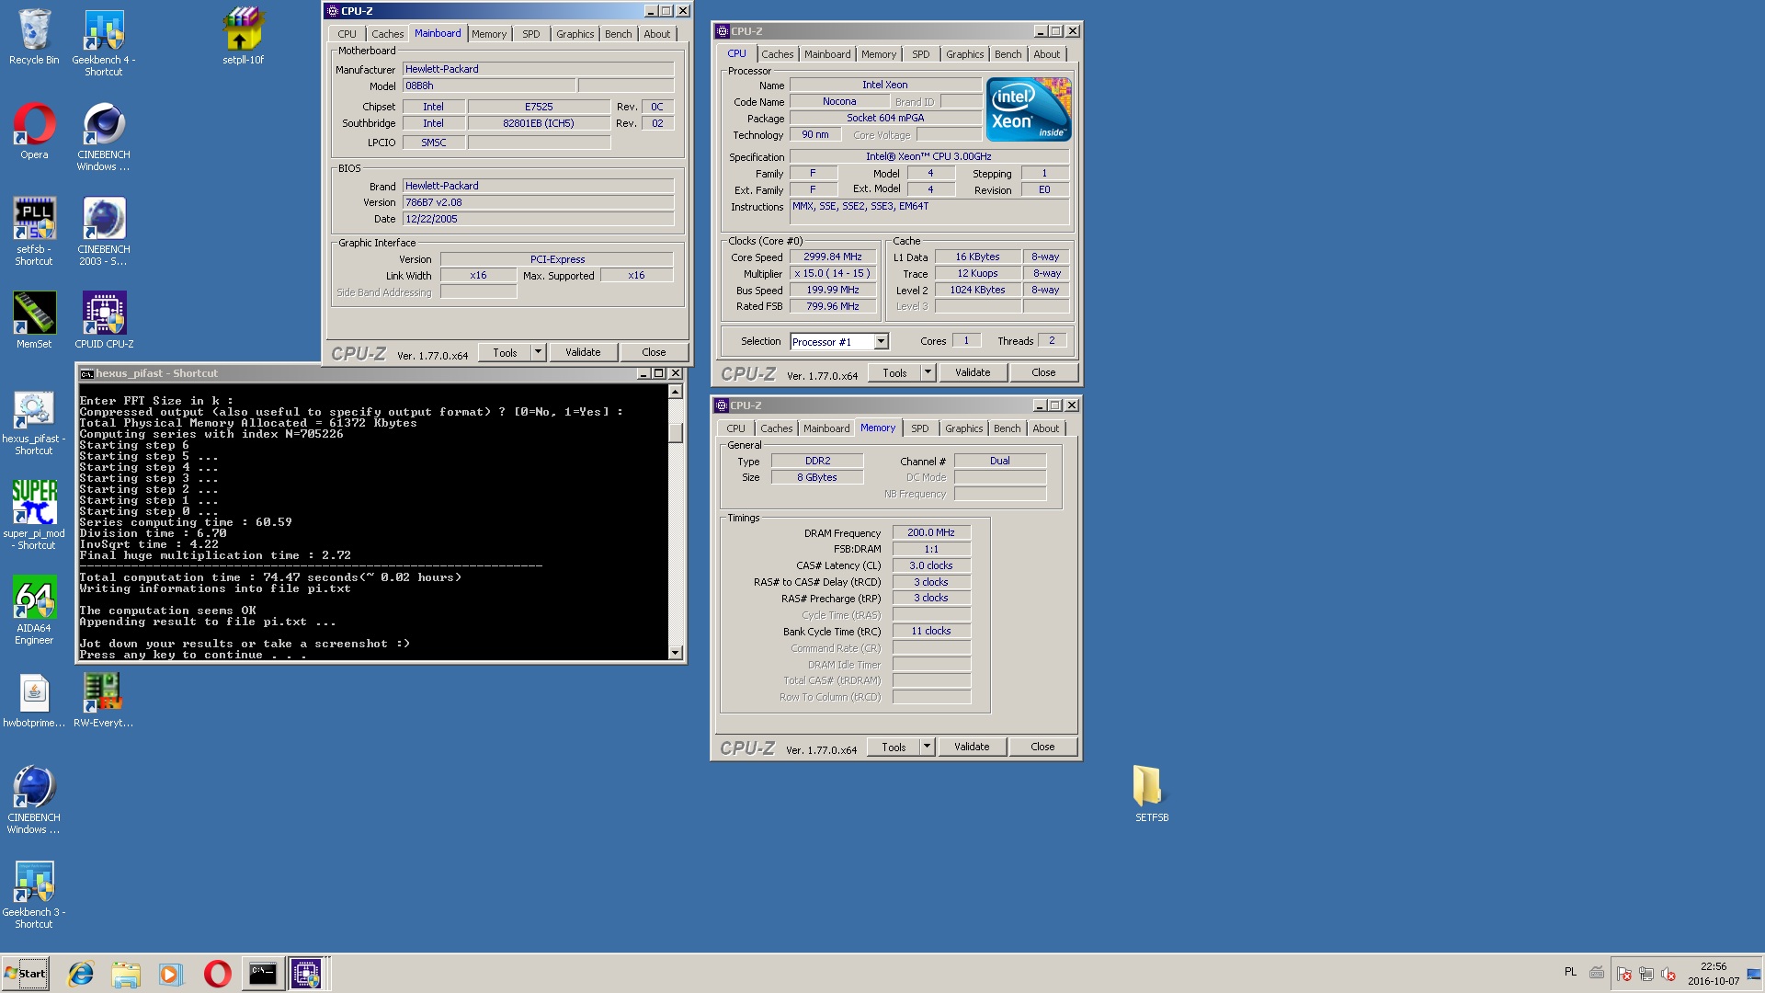Click Validate in CPU tab CPU-Z window
This screenshot has width=1765, height=993.
pyautogui.click(x=973, y=372)
